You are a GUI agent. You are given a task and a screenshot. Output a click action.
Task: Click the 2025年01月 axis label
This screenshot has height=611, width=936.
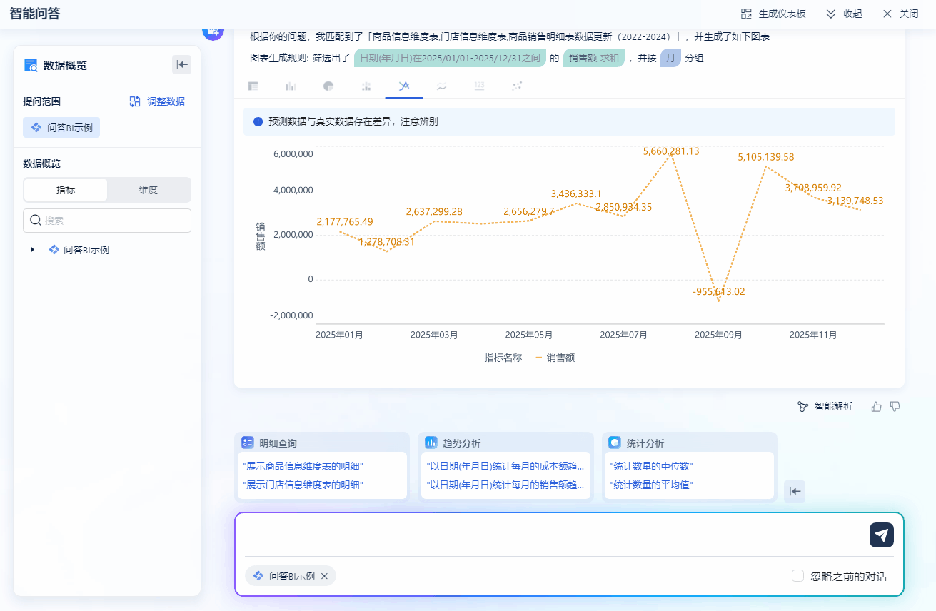pyautogui.click(x=340, y=335)
